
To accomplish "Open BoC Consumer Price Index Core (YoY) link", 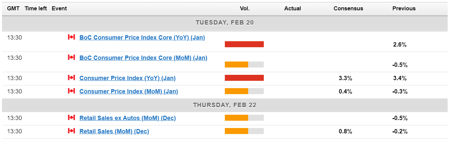I will [x=142, y=38].
